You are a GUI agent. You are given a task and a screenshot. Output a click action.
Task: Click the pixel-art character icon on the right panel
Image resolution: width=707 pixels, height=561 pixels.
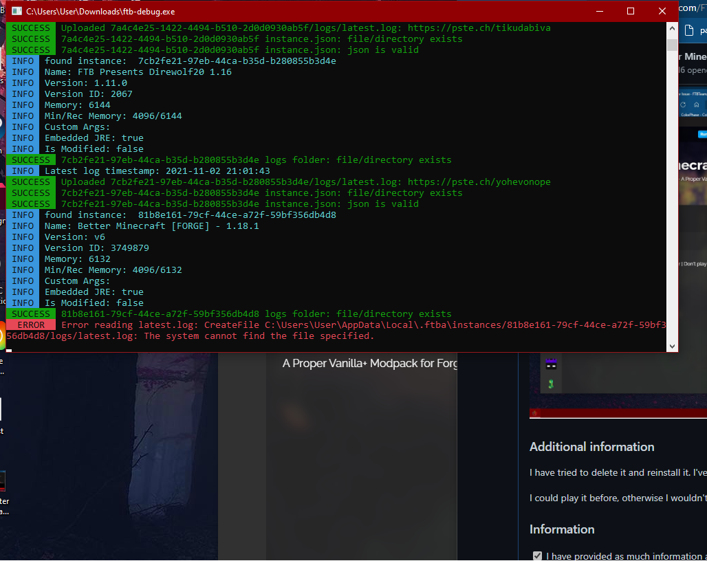551,364
